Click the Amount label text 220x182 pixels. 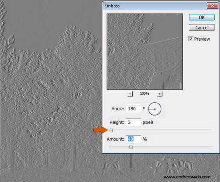116,139
